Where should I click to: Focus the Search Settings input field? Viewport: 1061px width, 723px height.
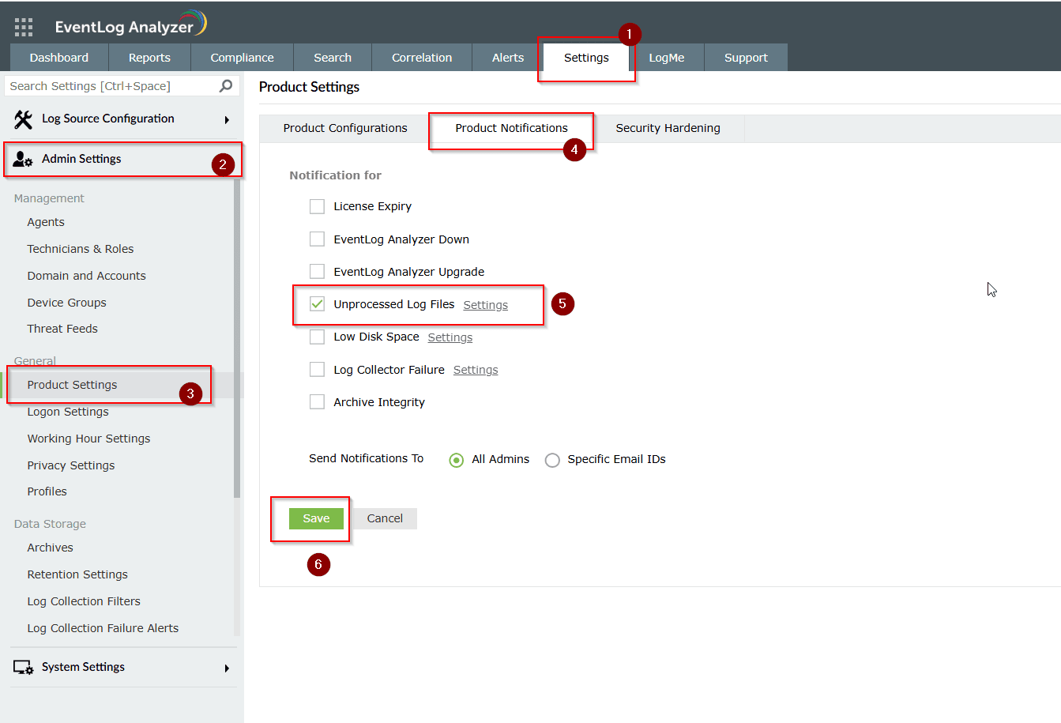[112, 86]
